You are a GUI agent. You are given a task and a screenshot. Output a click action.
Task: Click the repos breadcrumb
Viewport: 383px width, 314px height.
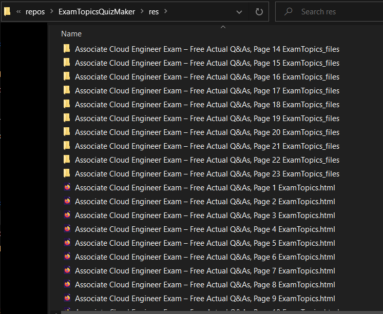tap(35, 12)
